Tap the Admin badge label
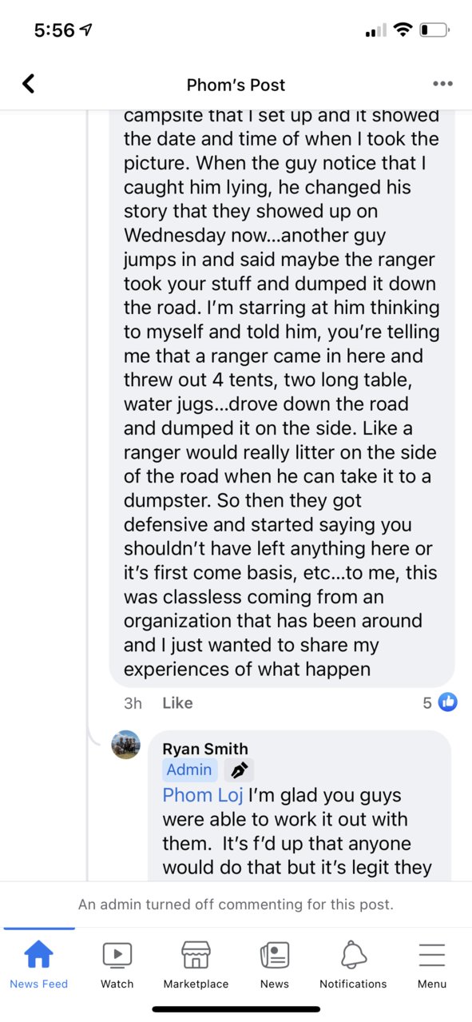The width and height of the screenshot is (472, 1022). (189, 769)
